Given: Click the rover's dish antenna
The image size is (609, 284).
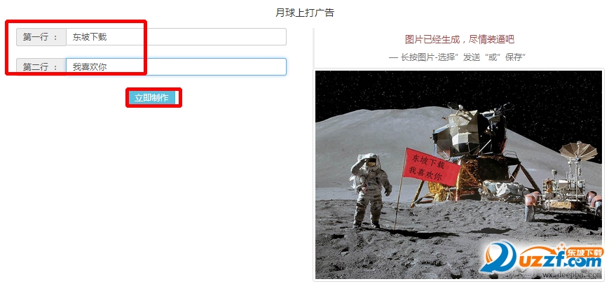Looking at the screenshot, I should click(x=578, y=151).
